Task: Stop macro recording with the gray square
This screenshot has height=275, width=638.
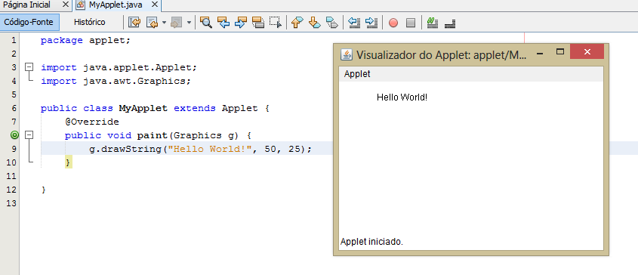Action: (x=411, y=23)
